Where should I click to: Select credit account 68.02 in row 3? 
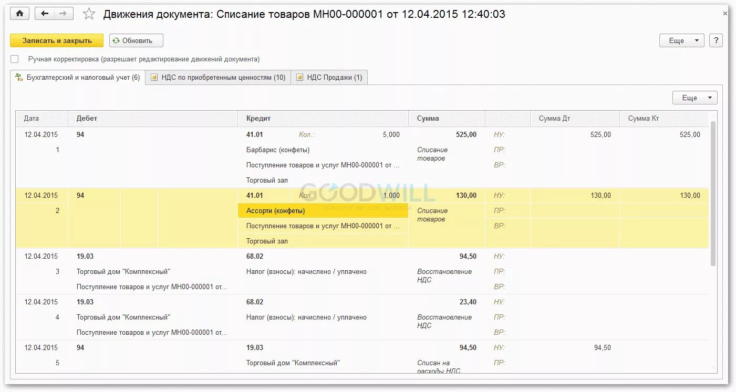tap(255, 256)
